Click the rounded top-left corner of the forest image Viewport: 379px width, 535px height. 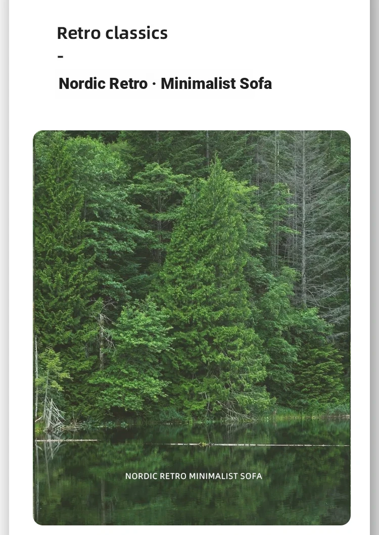(x=37, y=134)
